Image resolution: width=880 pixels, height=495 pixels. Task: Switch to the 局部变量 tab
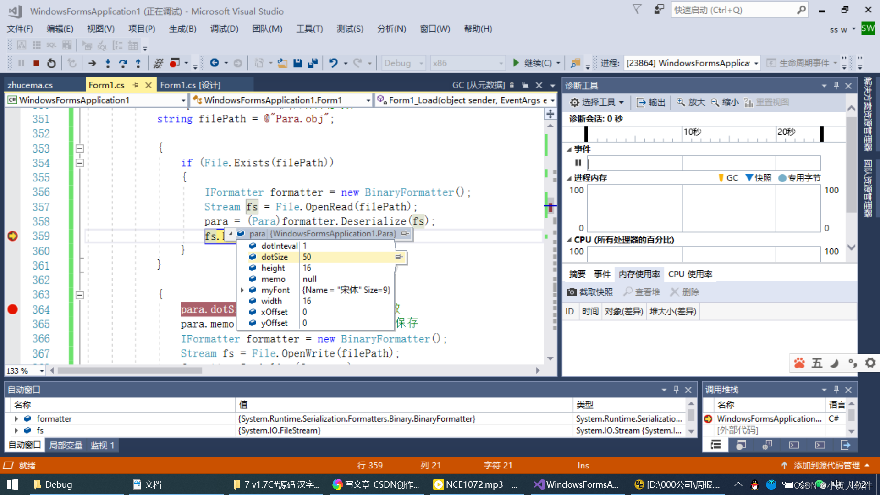(66, 445)
